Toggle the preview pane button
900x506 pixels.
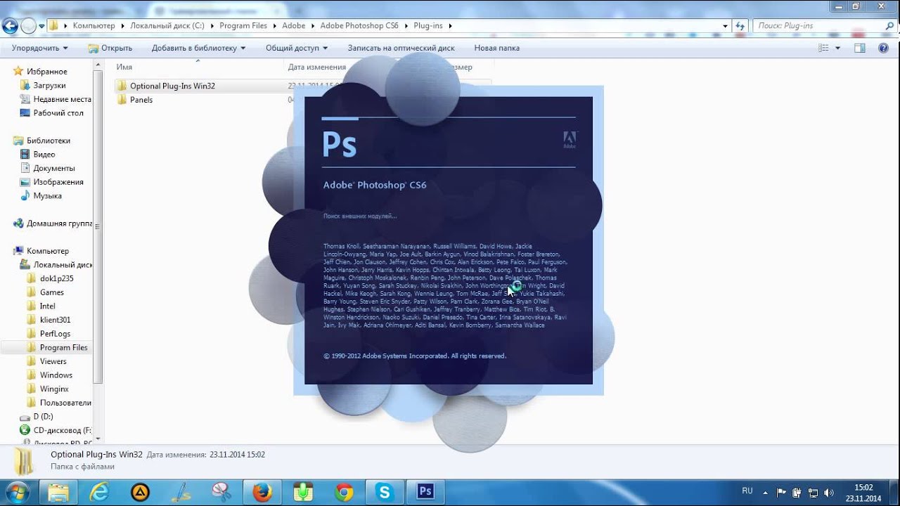click(x=859, y=48)
